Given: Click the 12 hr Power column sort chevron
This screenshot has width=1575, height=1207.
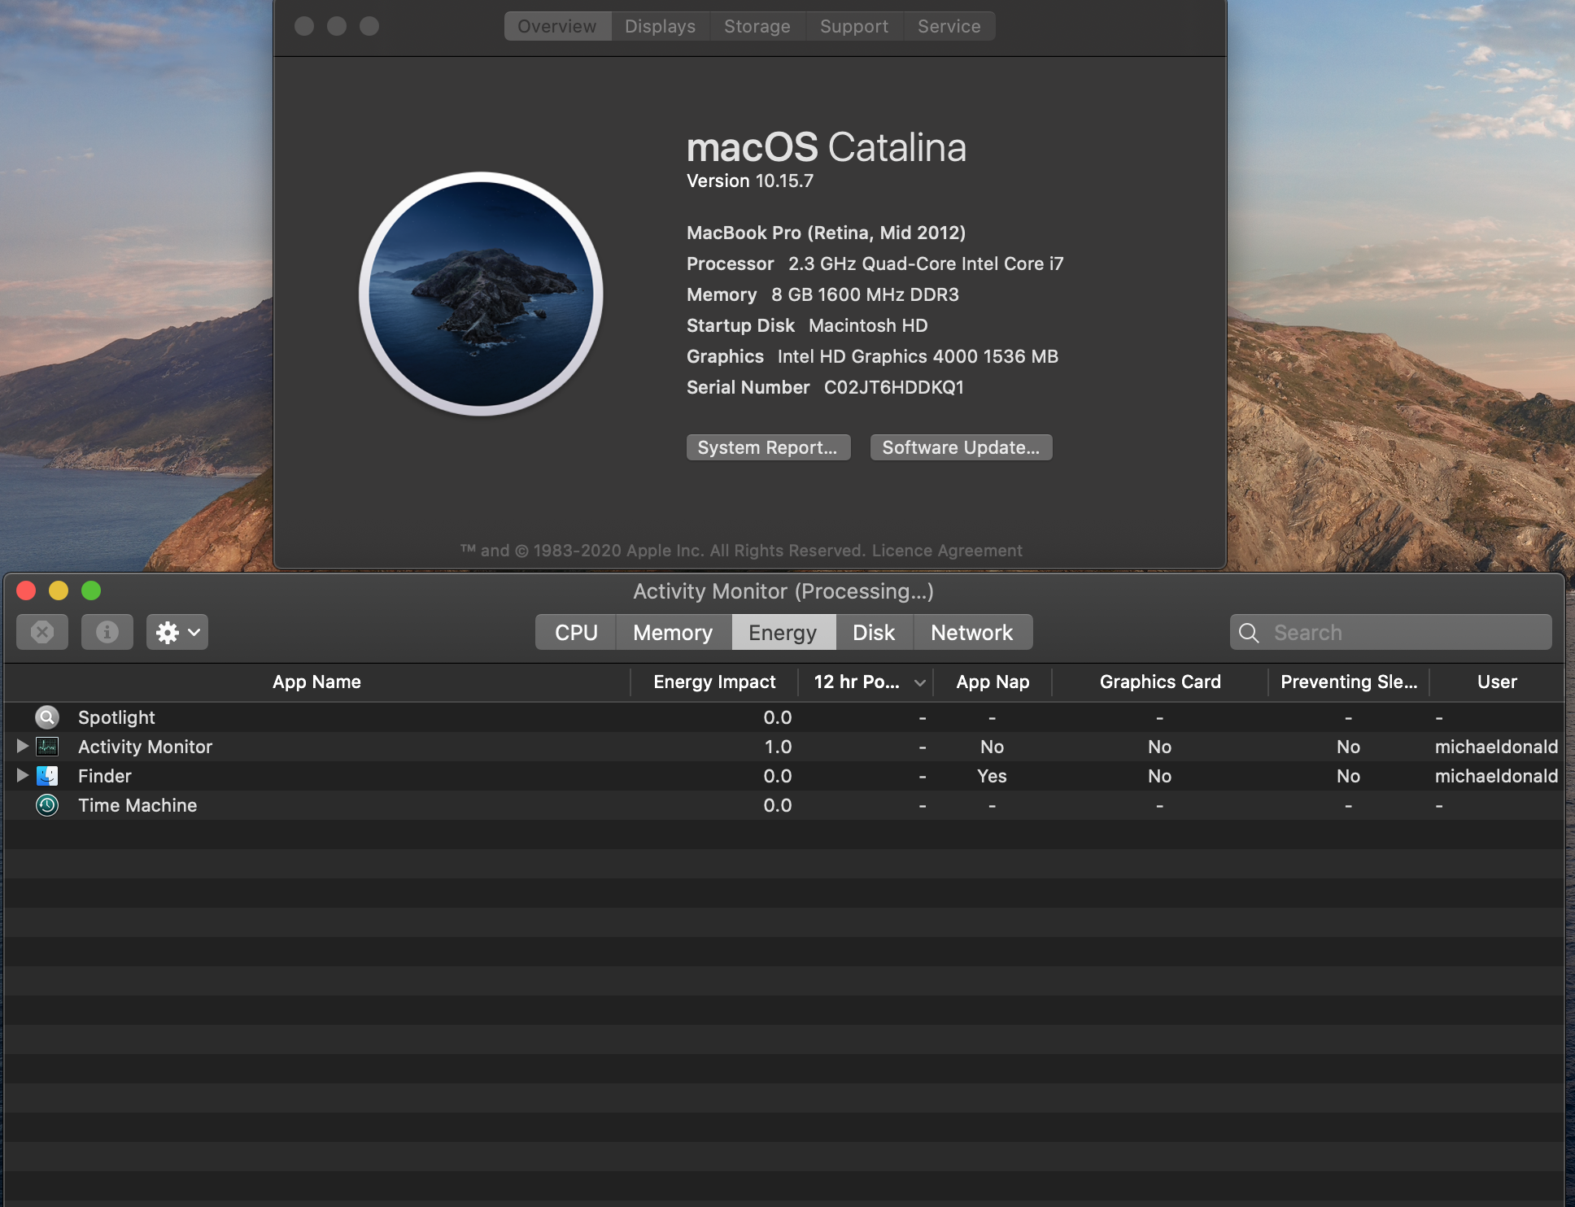Looking at the screenshot, I should tap(919, 682).
